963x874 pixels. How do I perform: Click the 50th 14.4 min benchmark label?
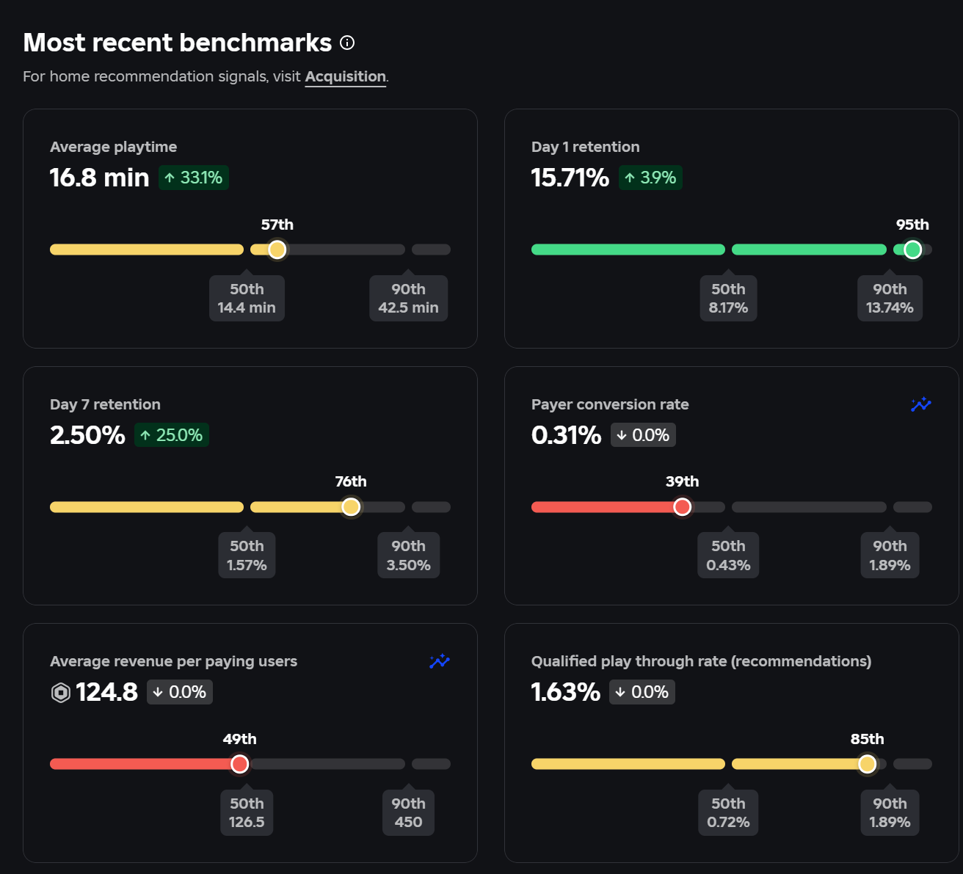point(247,298)
